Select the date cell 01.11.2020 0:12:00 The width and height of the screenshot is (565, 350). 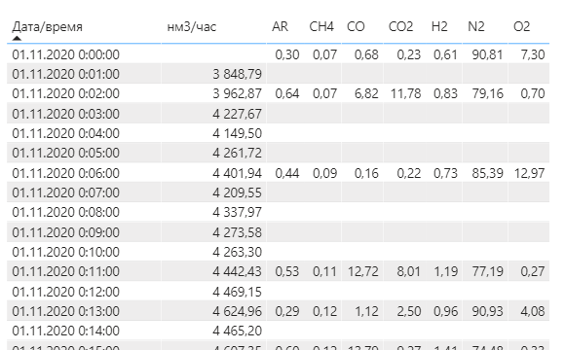pyautogui.click(x=65, y=292)
